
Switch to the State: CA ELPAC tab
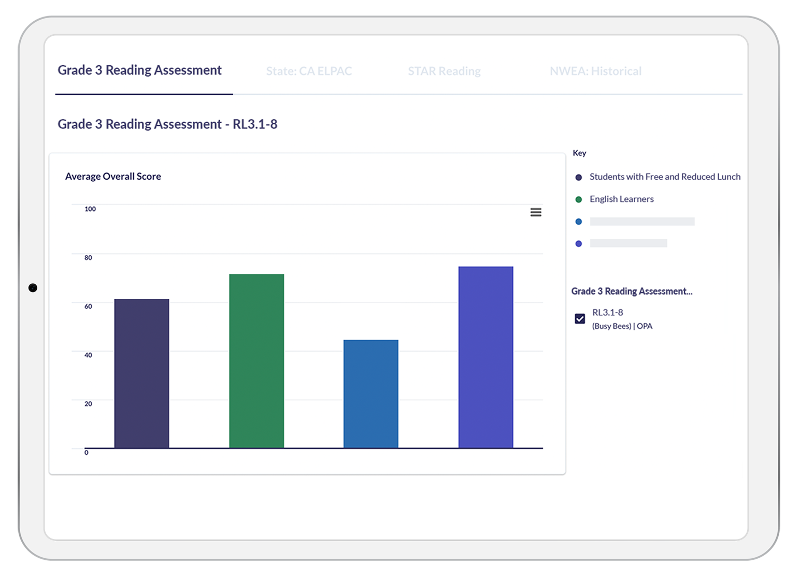(309, 71)
